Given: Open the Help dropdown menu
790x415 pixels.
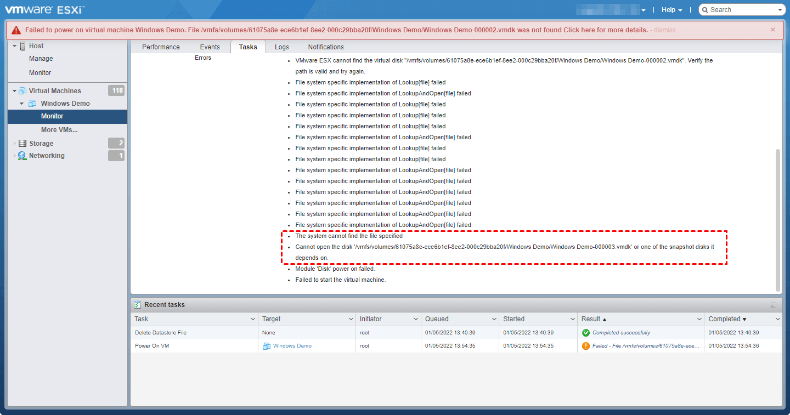Looking at the screenshot, I should pos(672,10).
